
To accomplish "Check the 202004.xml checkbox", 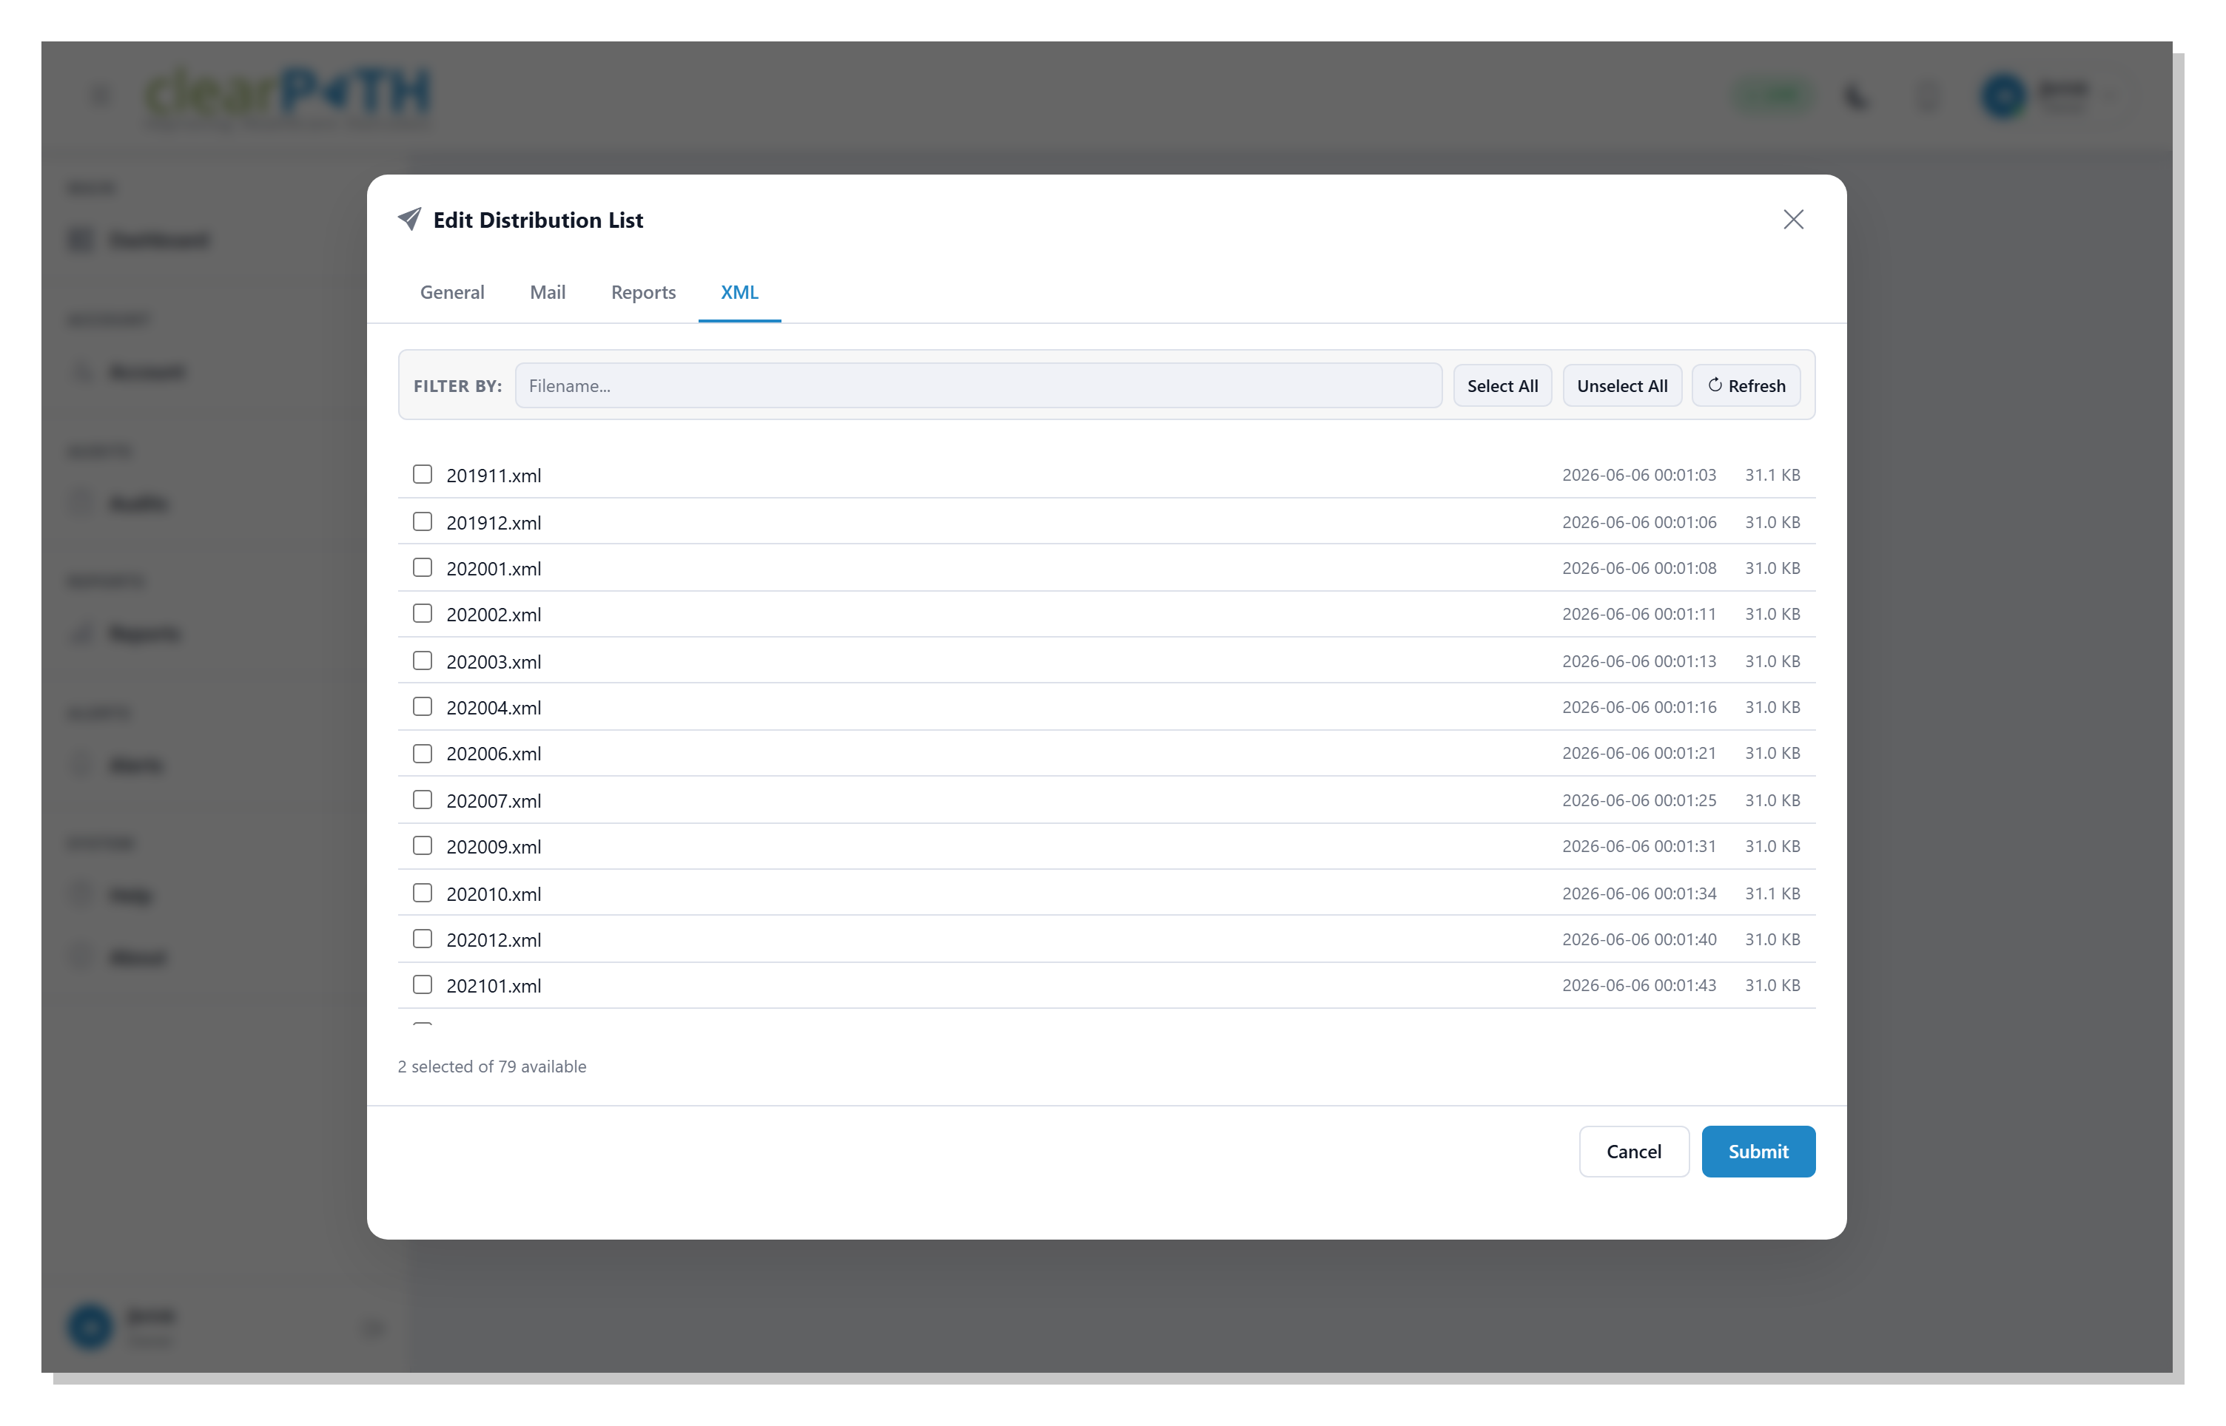I will [423, 707].
